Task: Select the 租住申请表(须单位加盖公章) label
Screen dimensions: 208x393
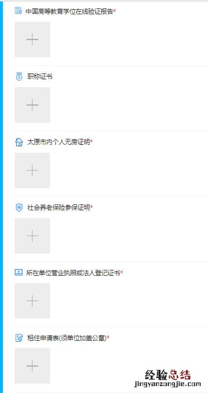Action: pos(67,338)
